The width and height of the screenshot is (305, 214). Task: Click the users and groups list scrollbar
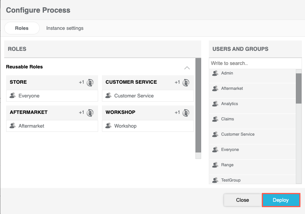coord(299,89)
